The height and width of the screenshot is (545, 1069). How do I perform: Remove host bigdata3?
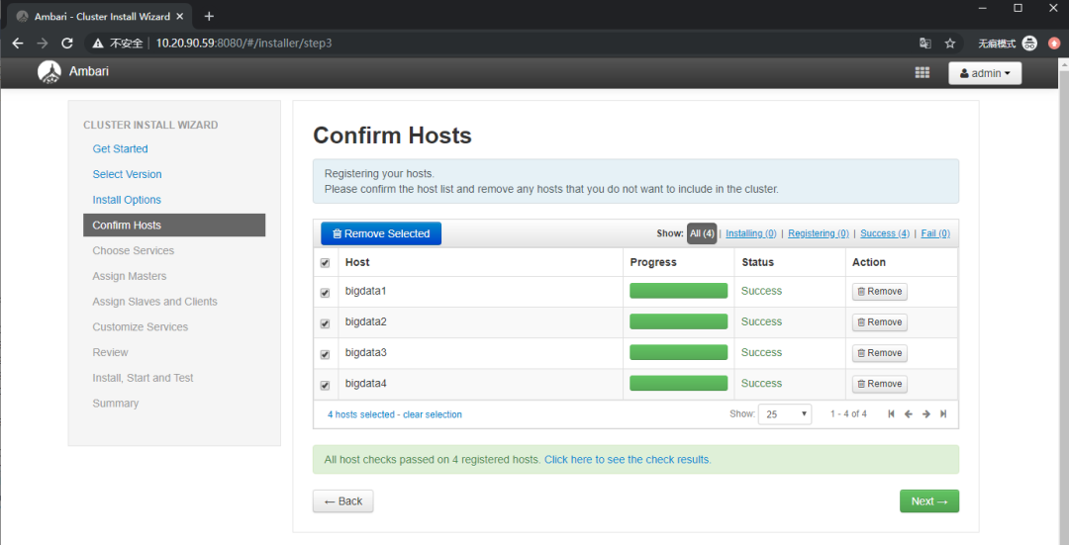click(x=880, y=353)
